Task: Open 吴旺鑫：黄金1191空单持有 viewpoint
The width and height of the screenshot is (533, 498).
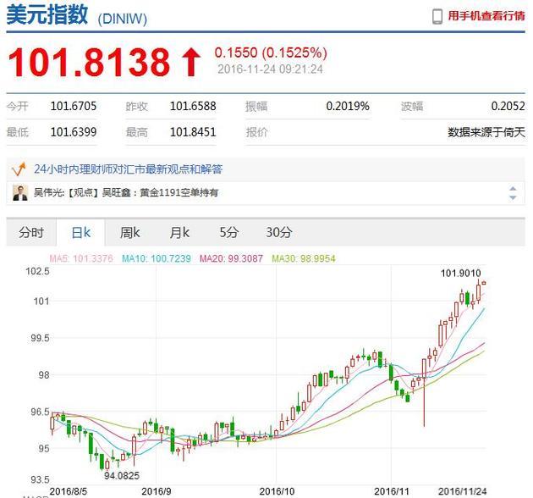Action: pos(160,193)
